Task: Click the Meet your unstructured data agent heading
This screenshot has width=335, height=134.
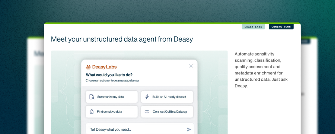Action: click(x=122, y=39)
